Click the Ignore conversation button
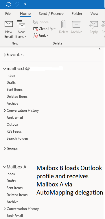This screenshot has height=219, width=105. (41, 22)
